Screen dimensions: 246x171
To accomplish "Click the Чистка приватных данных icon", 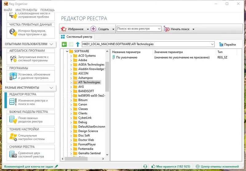I will pos(13,32).
